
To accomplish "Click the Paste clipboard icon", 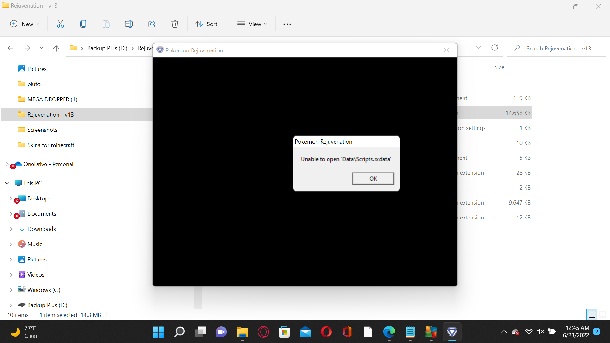I will [106, 24].
